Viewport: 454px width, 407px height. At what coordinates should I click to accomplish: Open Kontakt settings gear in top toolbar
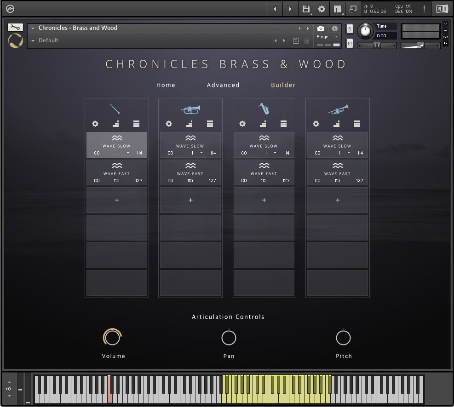pyautogui.click(x=322, y=9)
